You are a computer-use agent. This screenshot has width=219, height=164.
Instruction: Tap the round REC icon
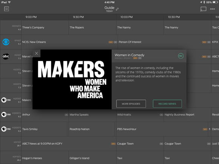click(x=181, y=56)
